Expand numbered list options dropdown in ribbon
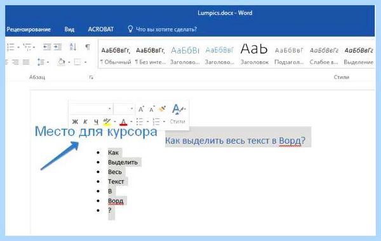Viewport: 381px width, 241px height. click(x=18, y=47)
